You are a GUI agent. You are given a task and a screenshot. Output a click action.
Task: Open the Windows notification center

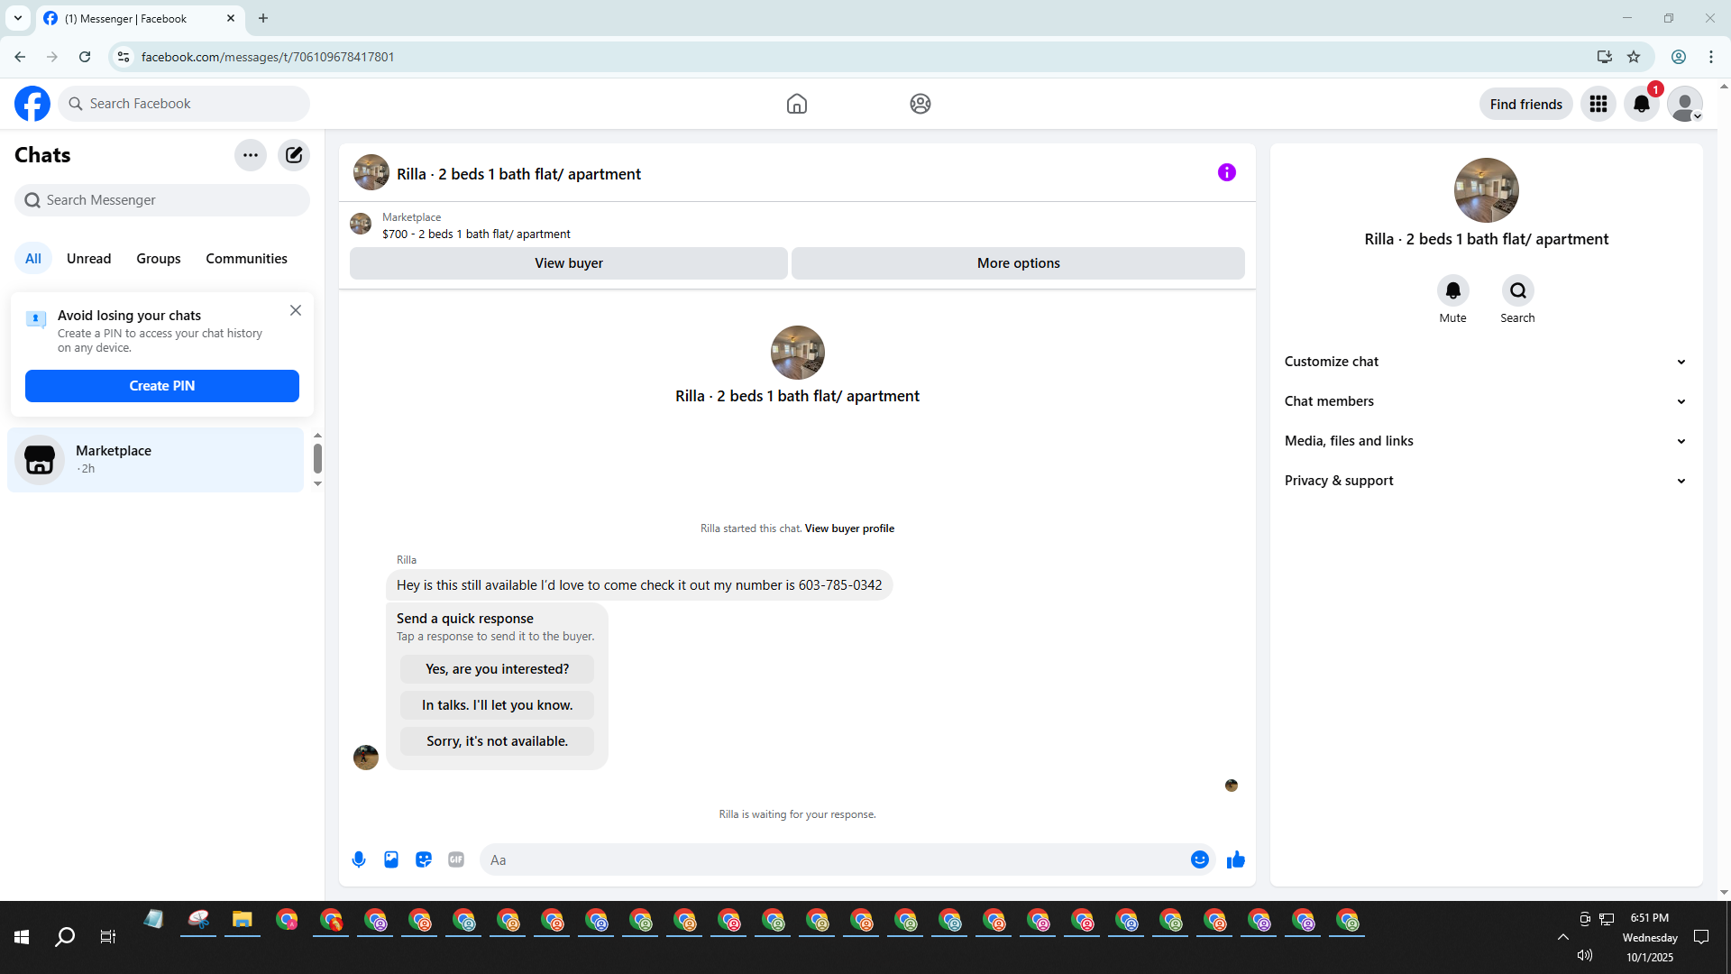click(1701, 937)
